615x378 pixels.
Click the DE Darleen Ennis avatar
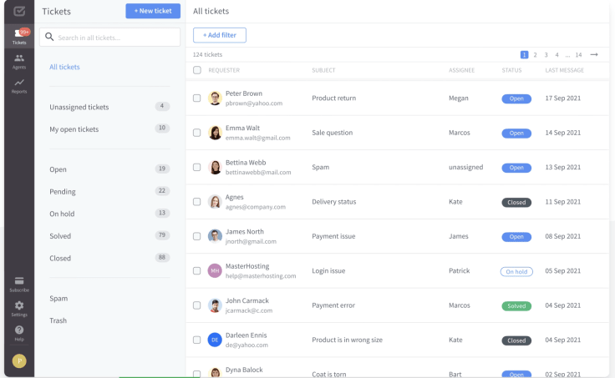(215, 340)
